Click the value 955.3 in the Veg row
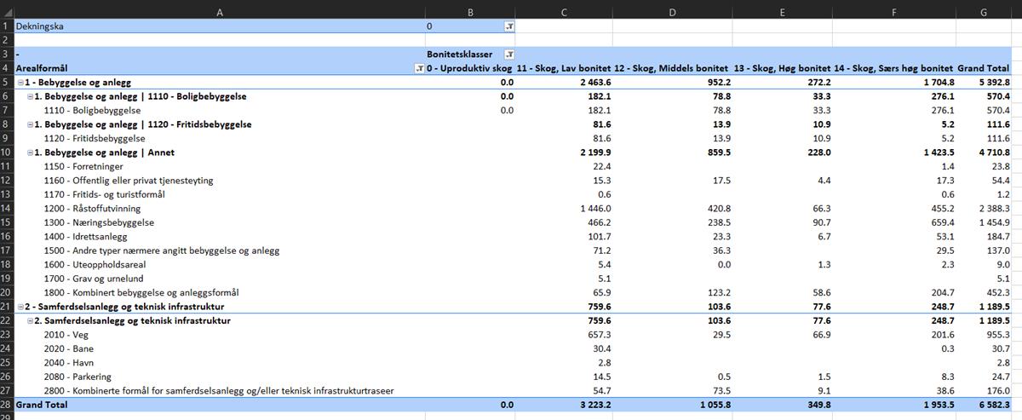Viewport: 1022px width, 420px height. (997, 334)
